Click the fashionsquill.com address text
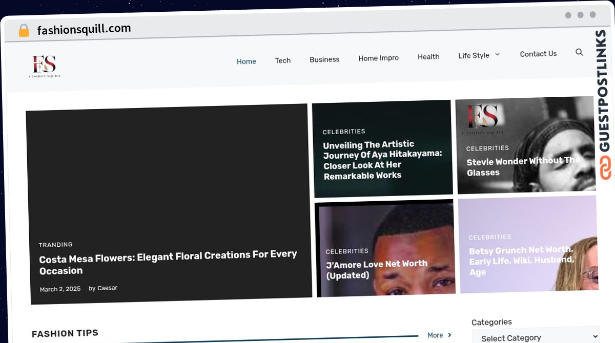 pyautogui.click(x=84, y=30)
